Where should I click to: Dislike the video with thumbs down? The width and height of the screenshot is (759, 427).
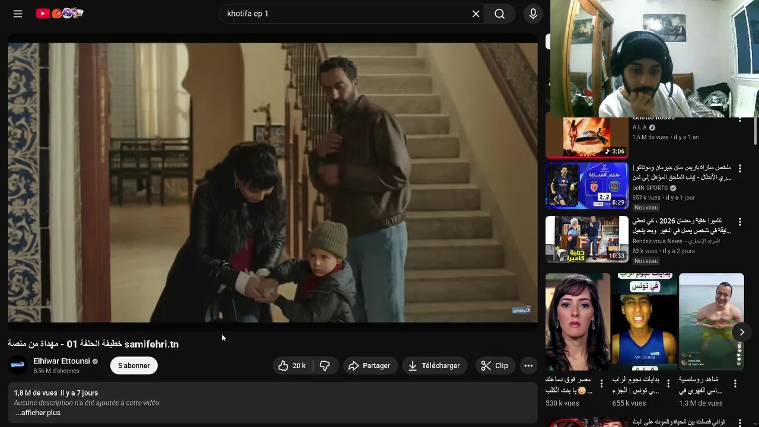325,365
